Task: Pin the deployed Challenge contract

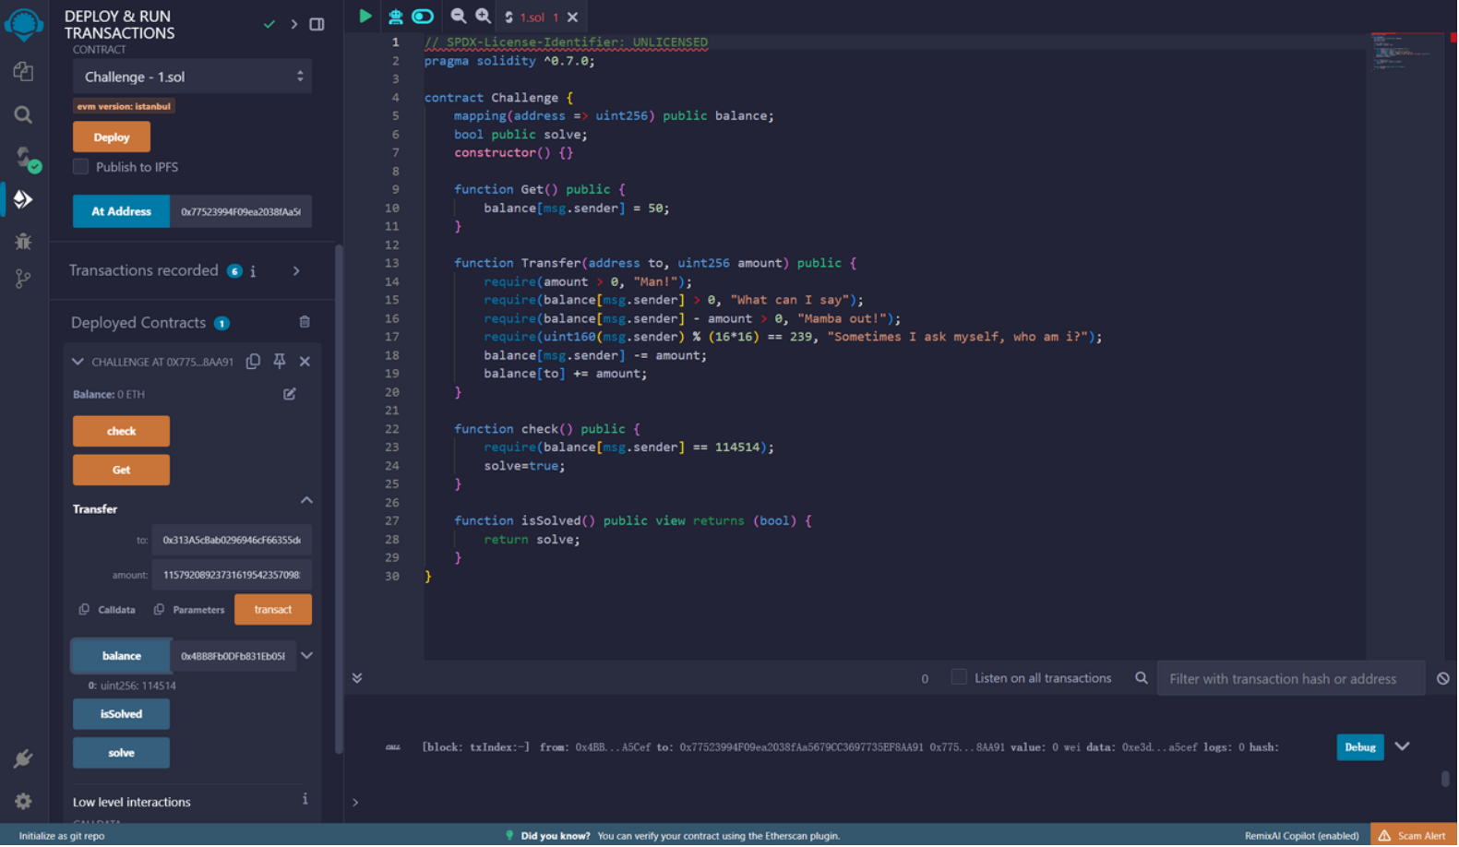Action: pyautogui.click(x=280, y=362)
